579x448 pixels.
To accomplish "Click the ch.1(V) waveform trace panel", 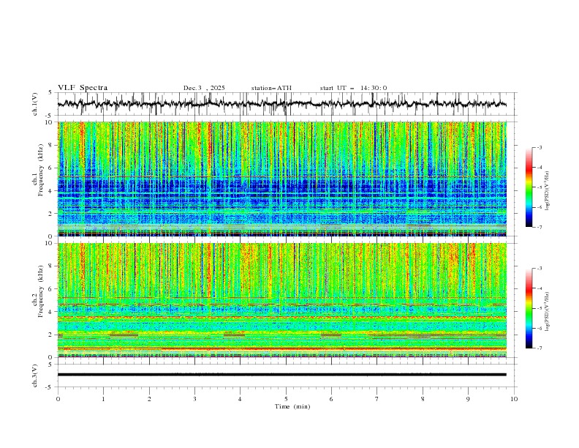I will (286, 104).
